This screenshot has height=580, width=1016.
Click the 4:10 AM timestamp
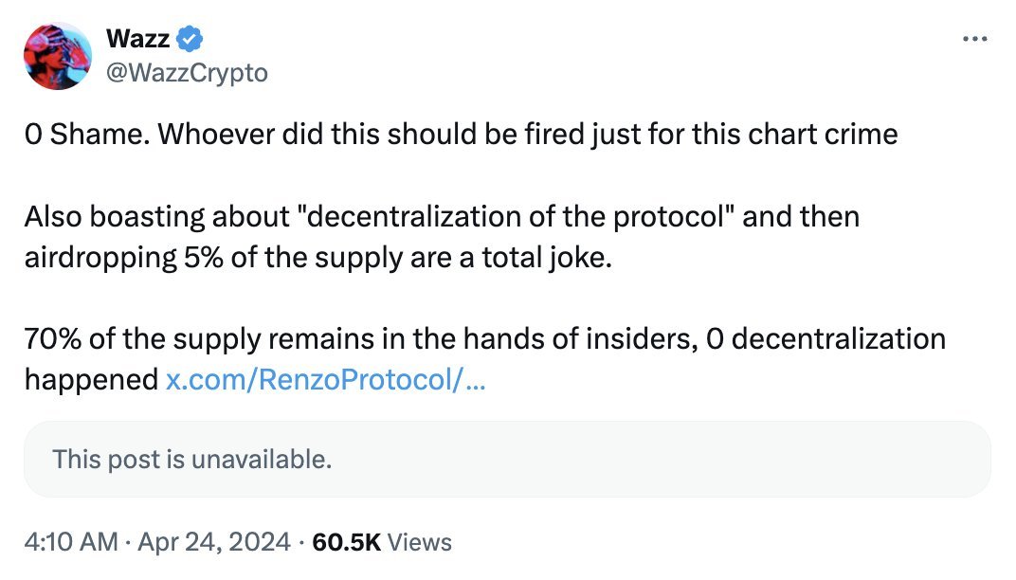[x=71, y=542]
